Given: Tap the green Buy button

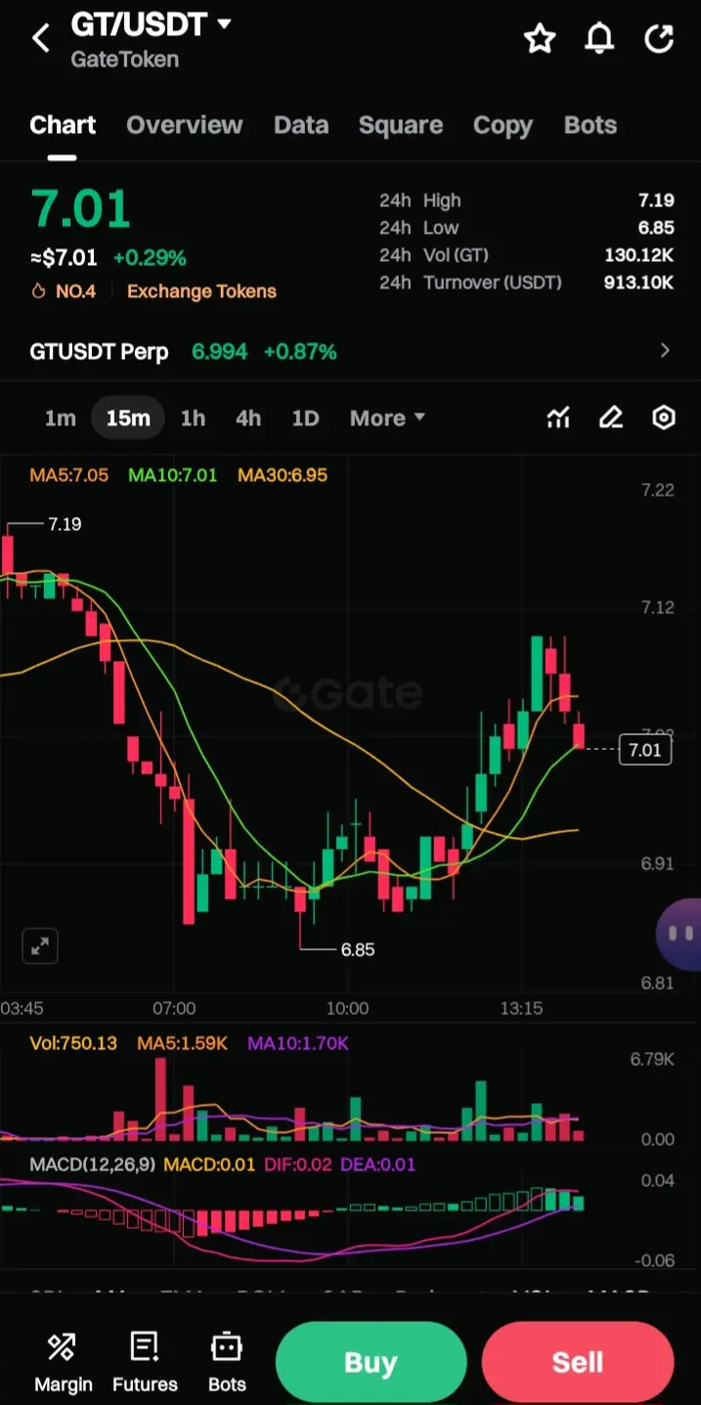Looking at the screenshot, I should (371, 1362).
